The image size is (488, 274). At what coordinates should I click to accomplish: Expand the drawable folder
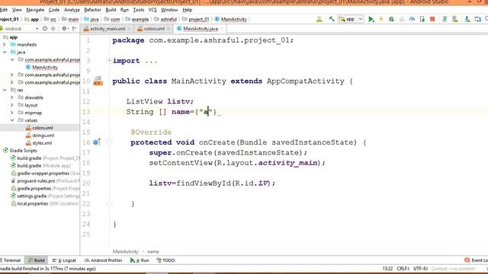tap(12, 97)
